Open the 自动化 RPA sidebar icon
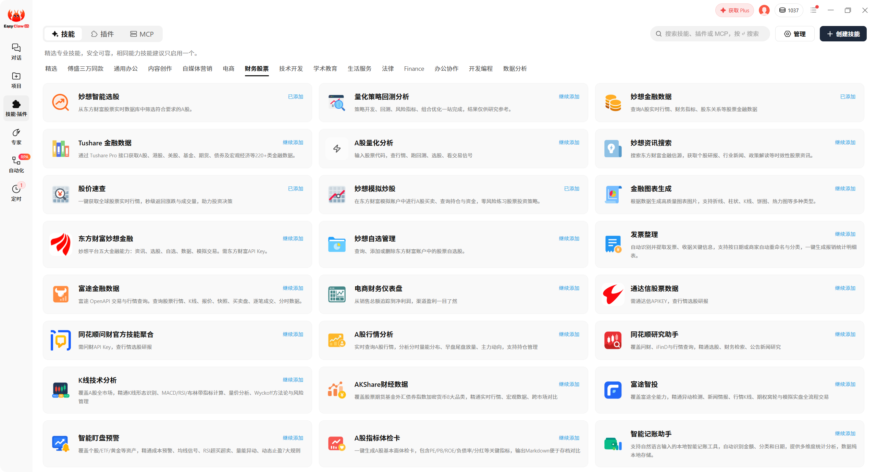The image size is (877, 472). coord(16,165)
